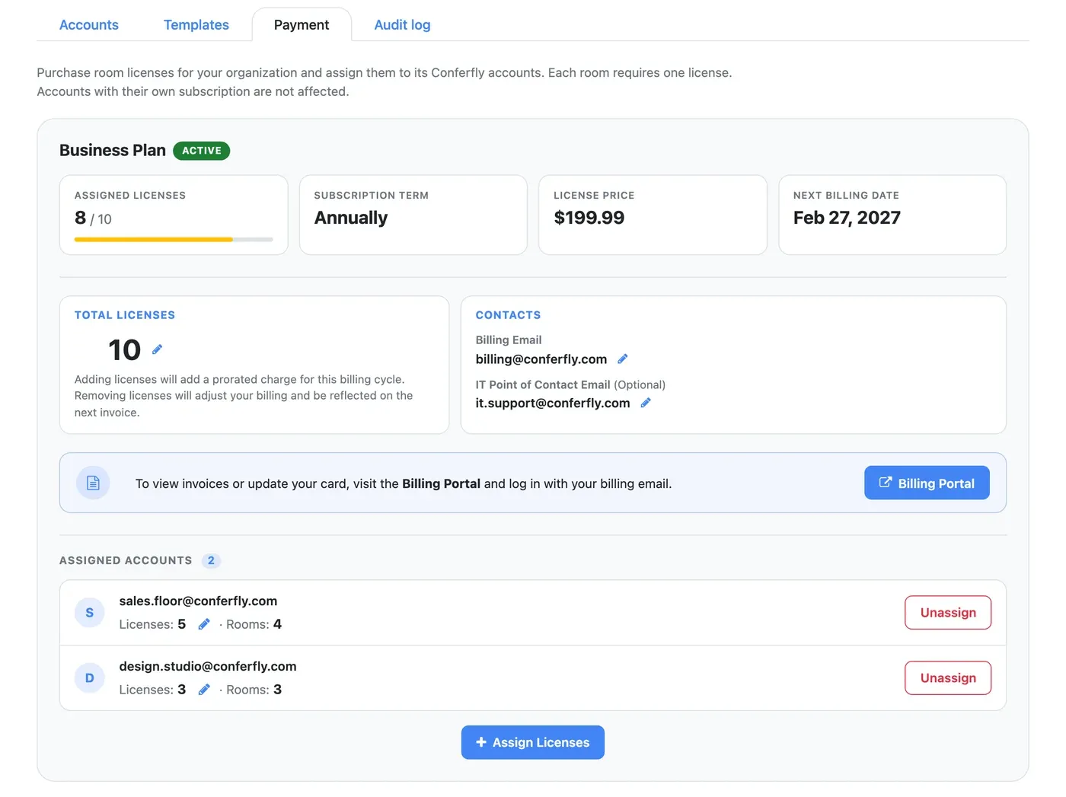Click the $199.99 license price value
This screenshot has height=797, width=1066.
(x=589, y=218)
